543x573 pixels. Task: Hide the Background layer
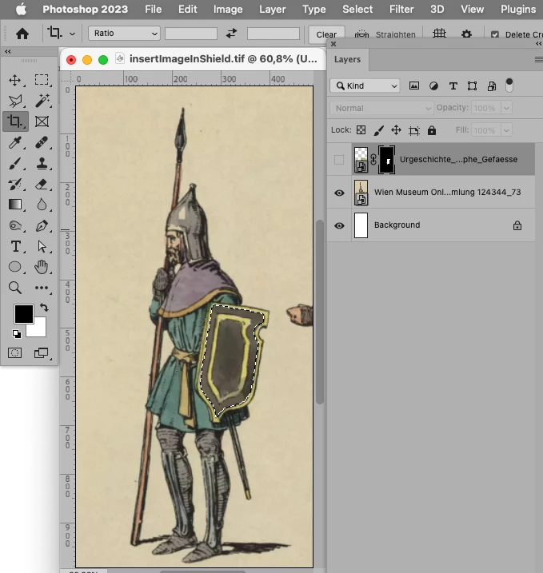tap(339, 225)
